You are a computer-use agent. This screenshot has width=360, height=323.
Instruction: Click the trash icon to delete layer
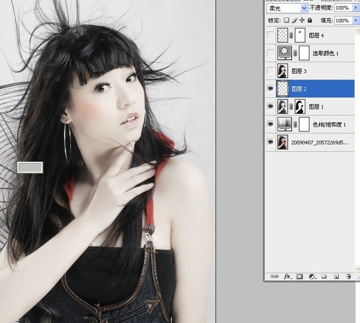(349, 276)
